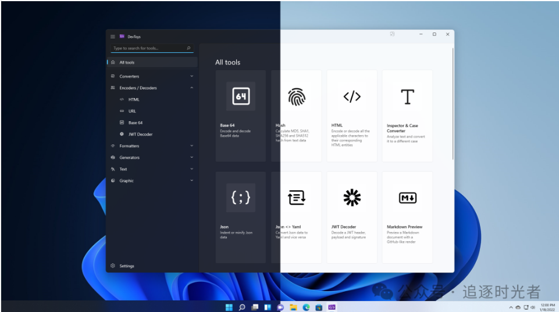Click the HTML code brackets card icon
The image size is (559, 312).
click(352, 96)
